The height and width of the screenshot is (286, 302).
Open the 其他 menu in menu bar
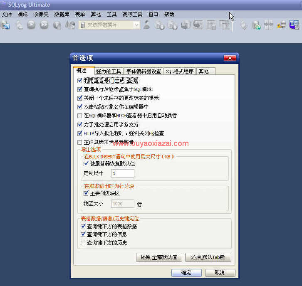tap(96, 15)
